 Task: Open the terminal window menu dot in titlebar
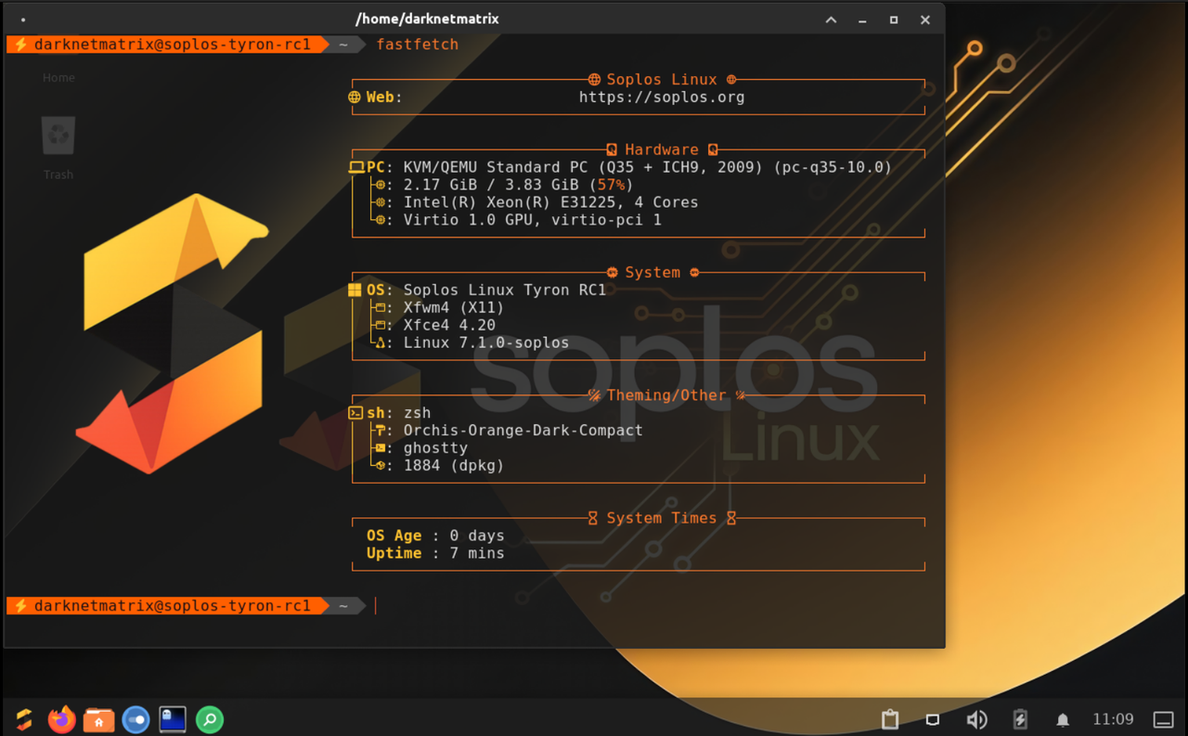(x=23, y=19)
